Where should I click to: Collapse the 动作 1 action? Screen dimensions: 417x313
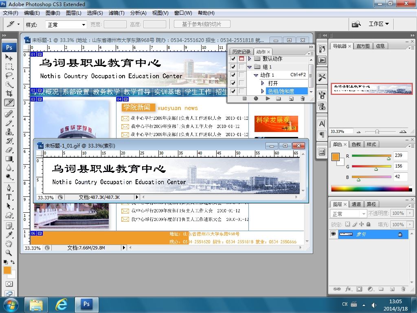pos(256,75)
